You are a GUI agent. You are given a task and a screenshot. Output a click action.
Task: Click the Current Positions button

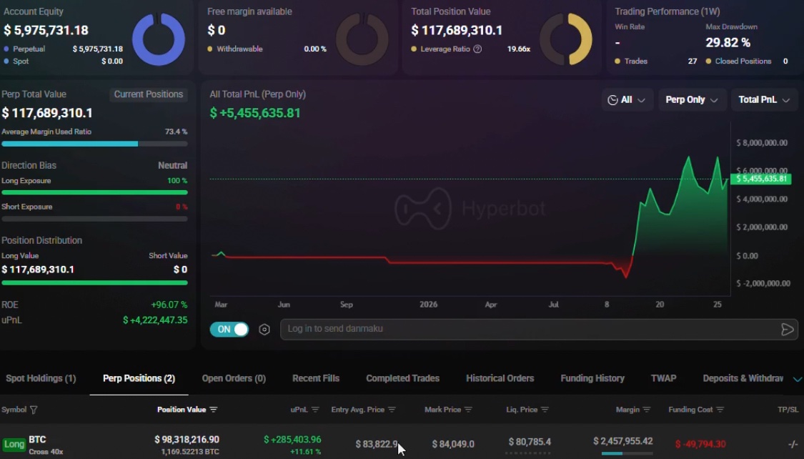click(148, 94)
